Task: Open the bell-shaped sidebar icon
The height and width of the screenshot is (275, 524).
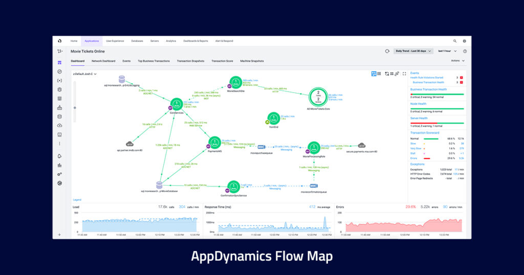Action: [59, 156]
